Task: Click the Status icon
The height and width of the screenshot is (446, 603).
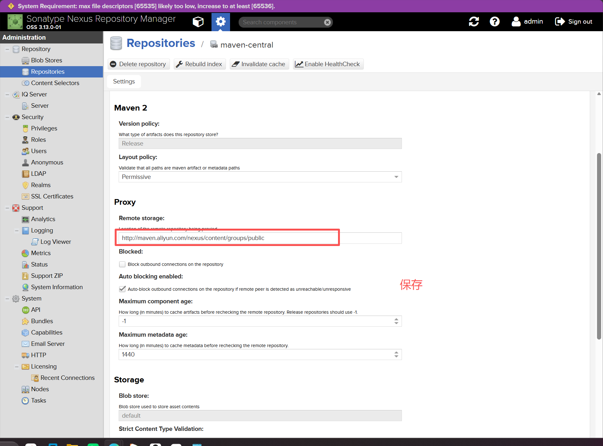Action: [x=25, y=265]
